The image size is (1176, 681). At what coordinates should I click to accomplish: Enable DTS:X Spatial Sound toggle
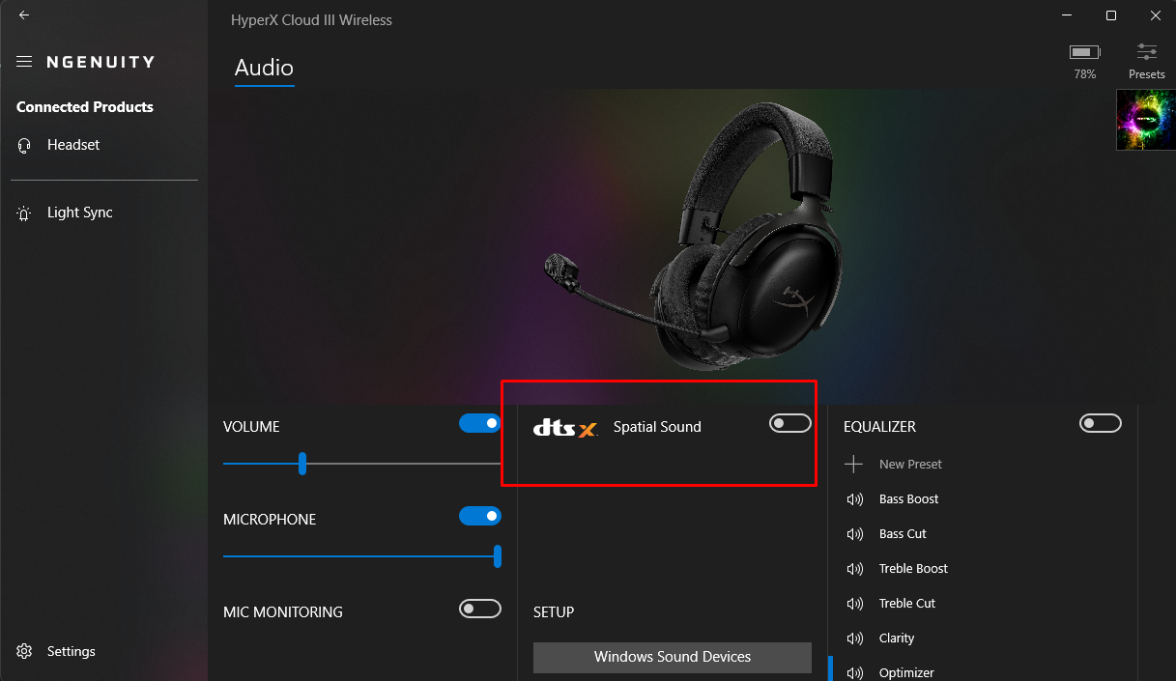(x=790, y=423)
